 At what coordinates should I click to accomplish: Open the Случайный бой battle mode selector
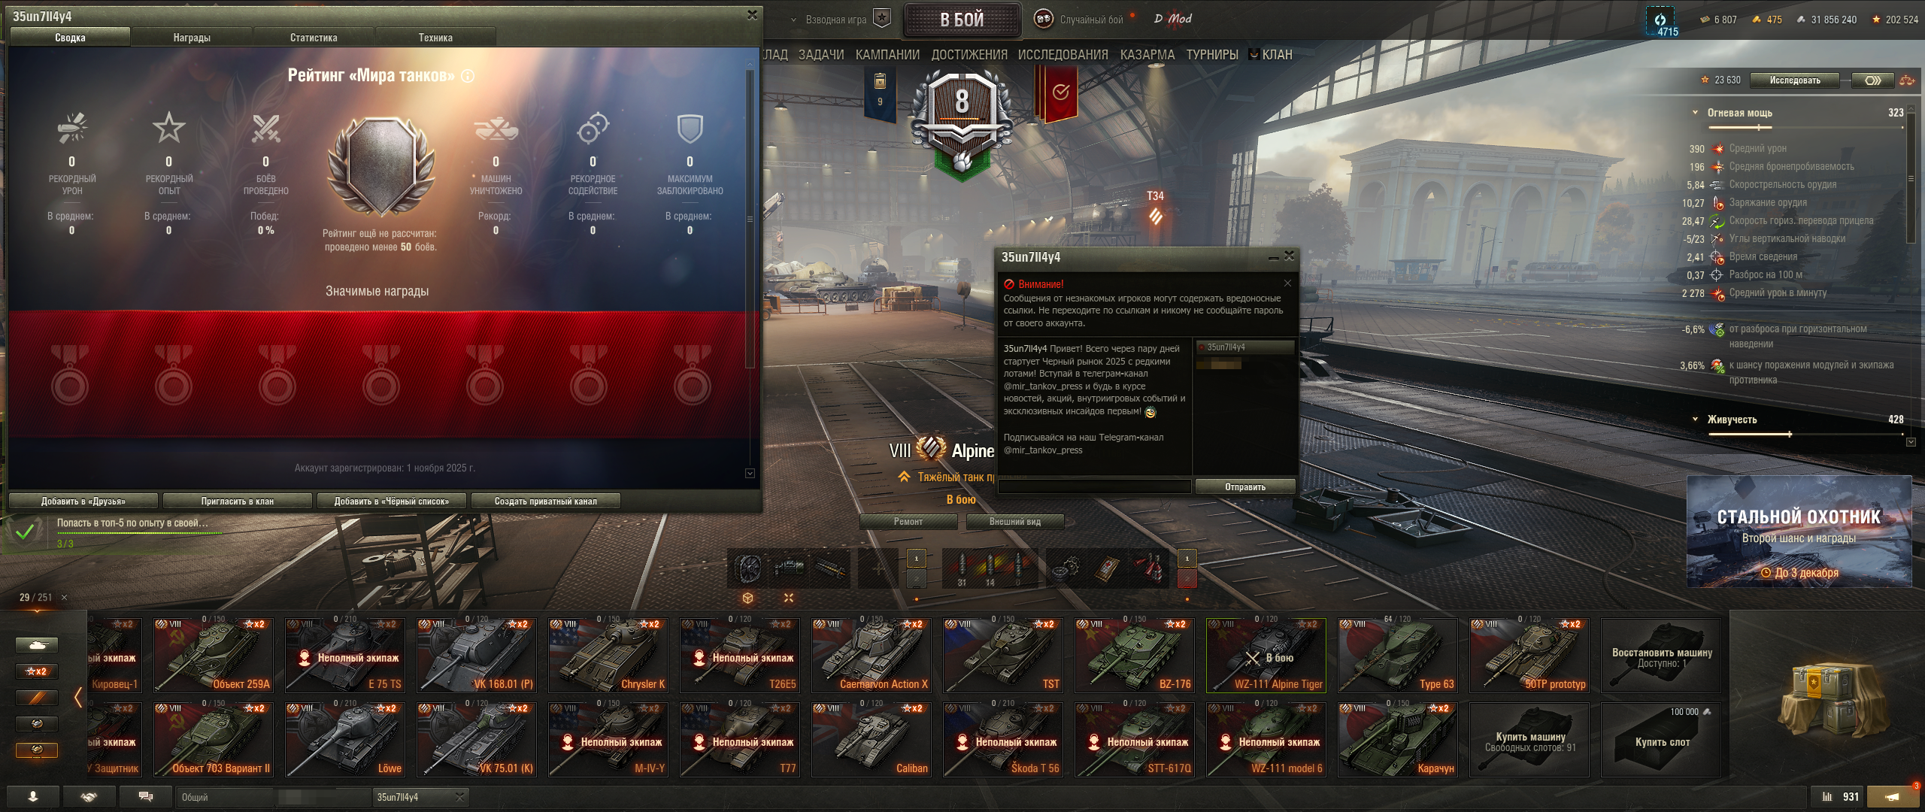[1078, 20]
